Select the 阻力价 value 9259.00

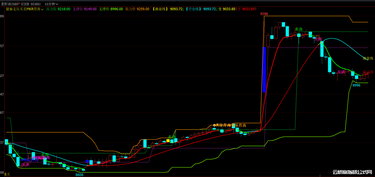pyautogui.click(x=143, y=9)
